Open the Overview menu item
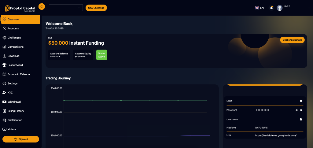 [21, 19]
